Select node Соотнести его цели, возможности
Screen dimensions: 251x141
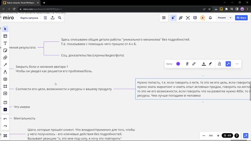click(x=64, y=89)
